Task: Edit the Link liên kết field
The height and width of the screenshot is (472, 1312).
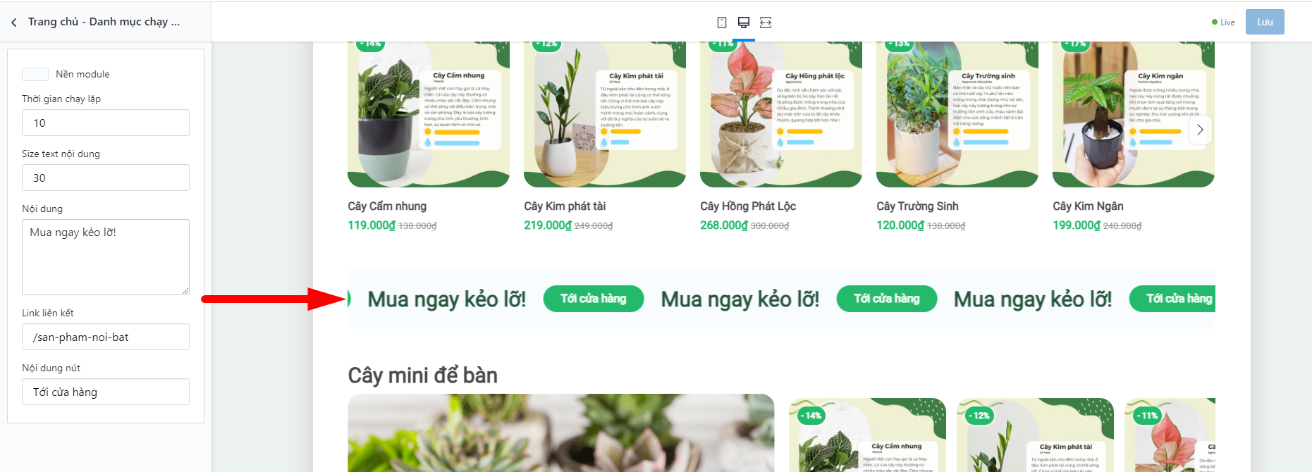Action: 106,337
